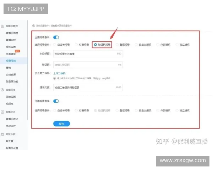Click the 保存 button

(61, 124)
